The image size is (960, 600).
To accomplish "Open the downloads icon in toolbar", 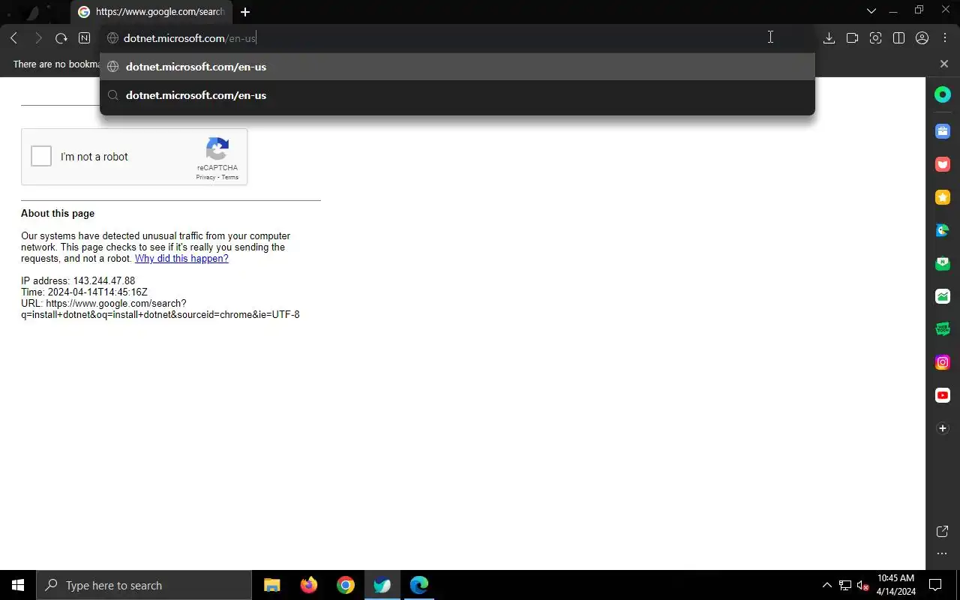I will 829,38.
